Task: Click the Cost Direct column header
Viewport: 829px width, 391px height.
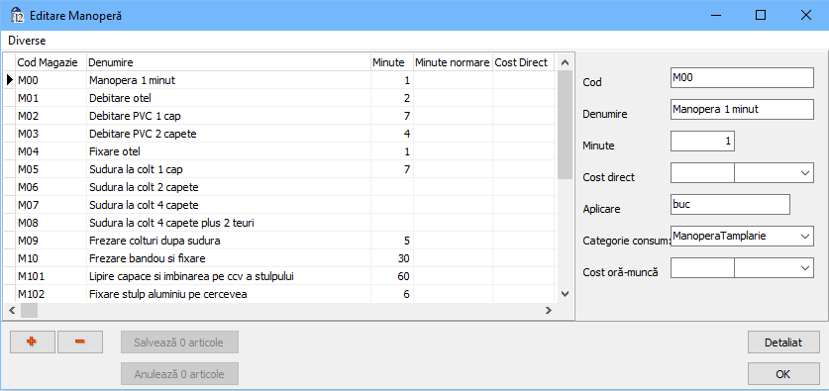Action: 523,63
